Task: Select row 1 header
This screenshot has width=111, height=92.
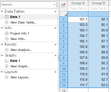Action: pos(64,19)
